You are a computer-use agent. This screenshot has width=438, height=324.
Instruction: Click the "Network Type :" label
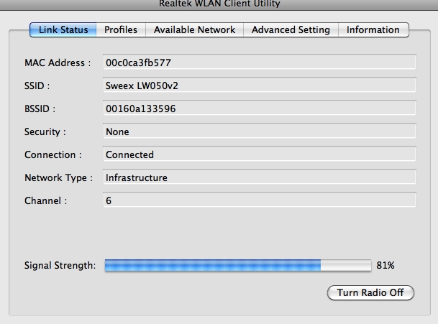point(58,177)
